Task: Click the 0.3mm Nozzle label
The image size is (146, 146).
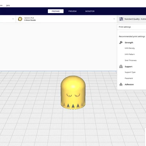Action: pos(30,20)
